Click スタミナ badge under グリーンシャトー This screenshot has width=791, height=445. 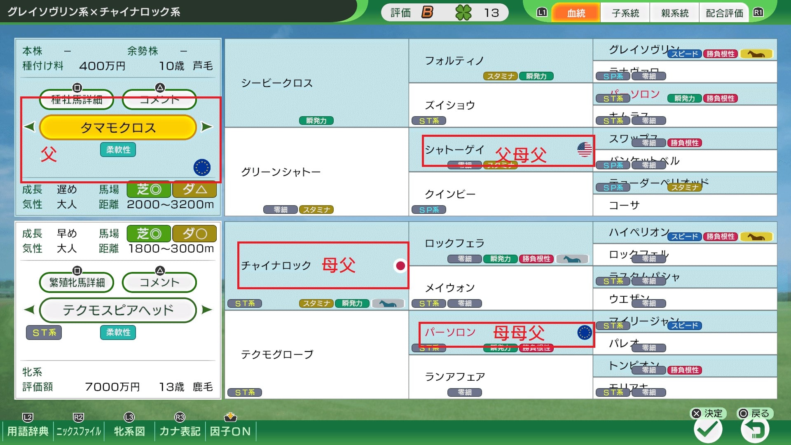tap(316, 210)
